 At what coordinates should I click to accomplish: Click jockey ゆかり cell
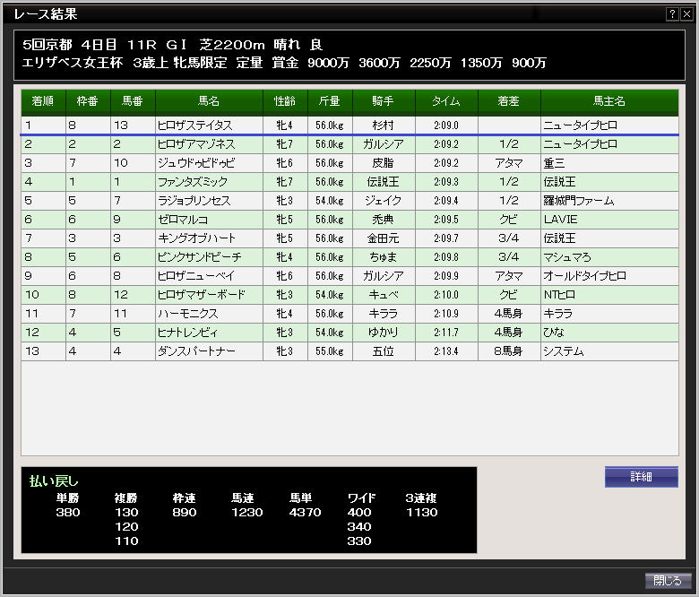384,333
